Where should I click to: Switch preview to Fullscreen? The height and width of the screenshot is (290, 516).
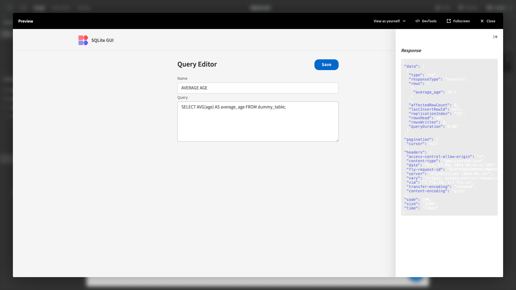[458, 21]
